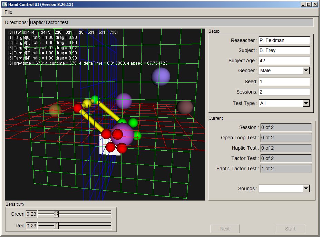Click the Red sensitivity value box

coord(31,226)
